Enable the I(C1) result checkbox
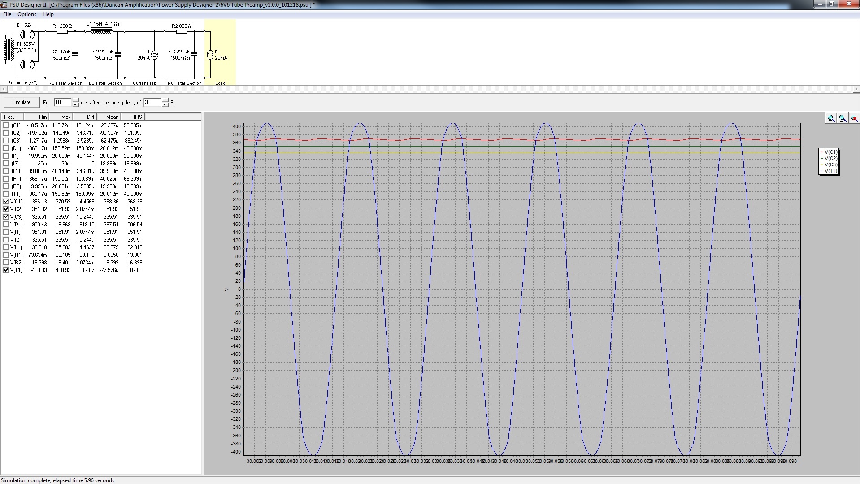 coord(6,125)
